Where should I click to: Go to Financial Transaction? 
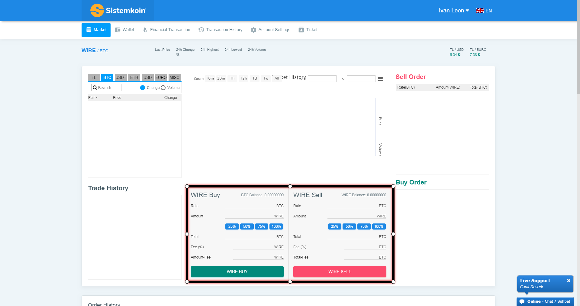click(166, 30)
